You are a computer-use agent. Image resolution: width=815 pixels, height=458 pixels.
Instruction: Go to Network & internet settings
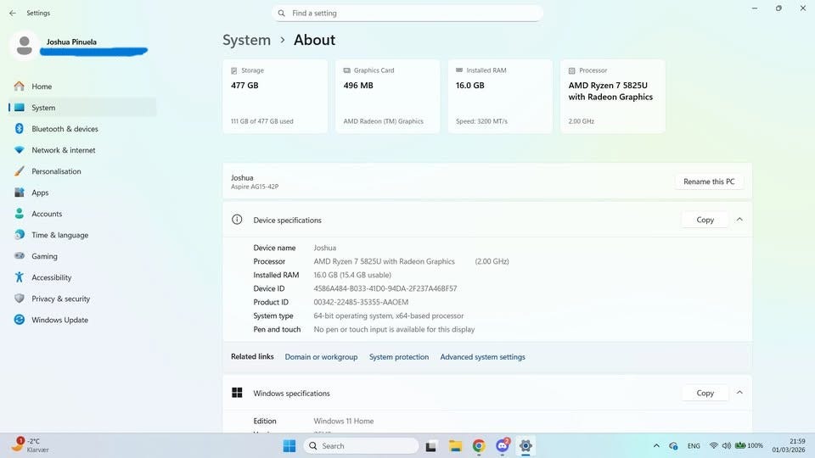(82, 150)
